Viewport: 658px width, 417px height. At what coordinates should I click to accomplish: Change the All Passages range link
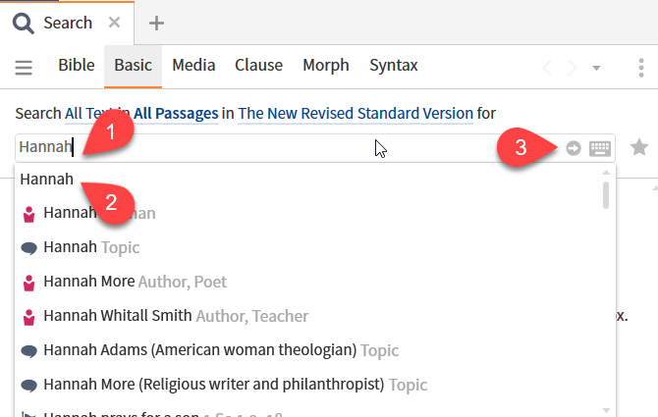(x=176, y=114)
